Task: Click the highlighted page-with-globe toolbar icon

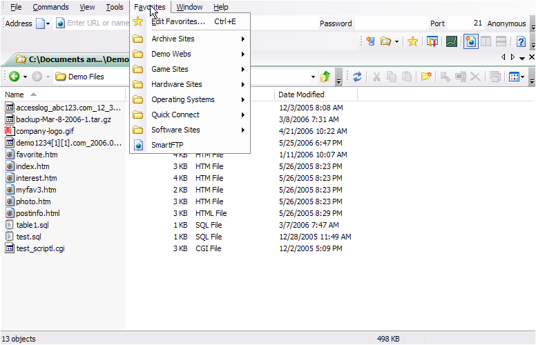Action: click(470, 41)
